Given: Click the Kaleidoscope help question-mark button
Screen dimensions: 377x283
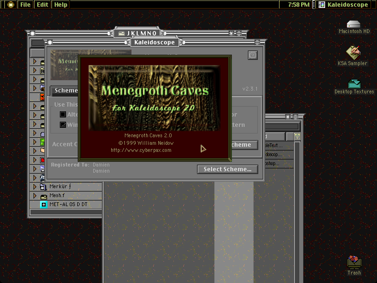Looking at the screenshot, I should [x=253, y=55].
